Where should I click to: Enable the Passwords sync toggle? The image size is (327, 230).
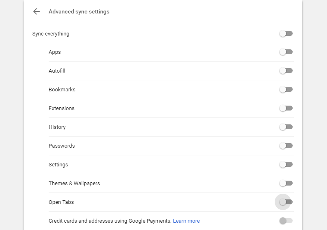pos(286,146)
